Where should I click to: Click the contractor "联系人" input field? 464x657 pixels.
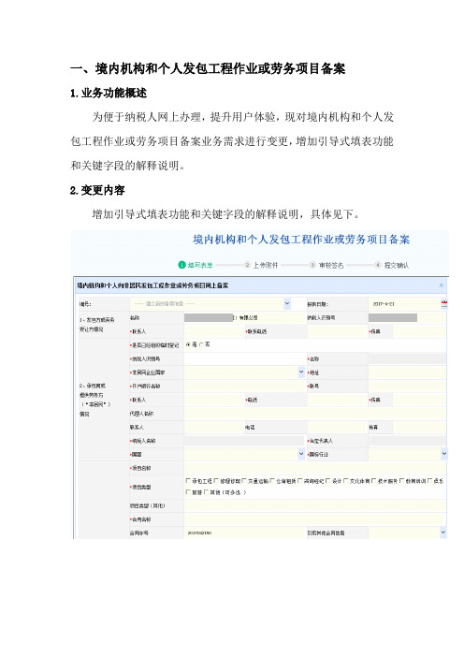click(x=214, y=331)
